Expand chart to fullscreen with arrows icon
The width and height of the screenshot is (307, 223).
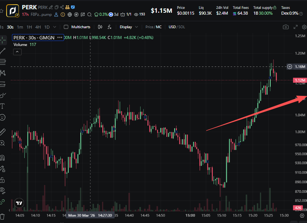pos(295,27)
